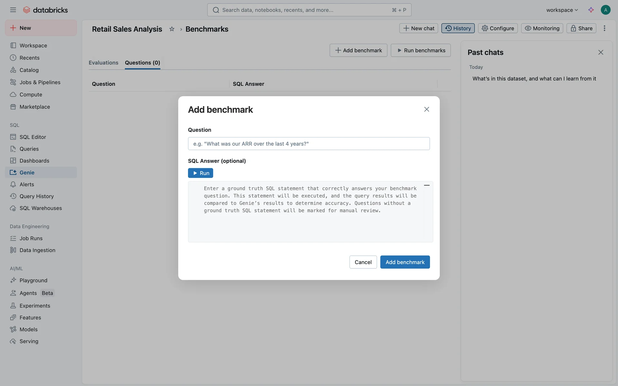Toggle the History panel button
Screen dimensions: 618x386
click(458, 28)
